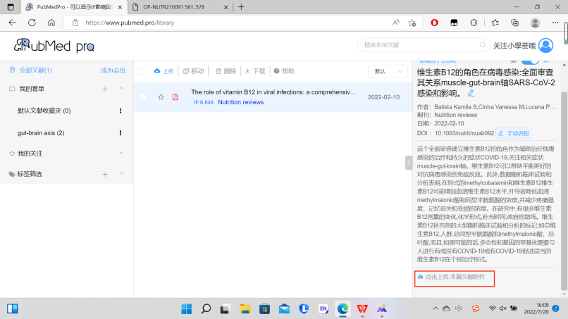This screenshot has width=568, height=319.
Task: Click 移动 move button
Action: pyautogui.click(x=193, y=71)
